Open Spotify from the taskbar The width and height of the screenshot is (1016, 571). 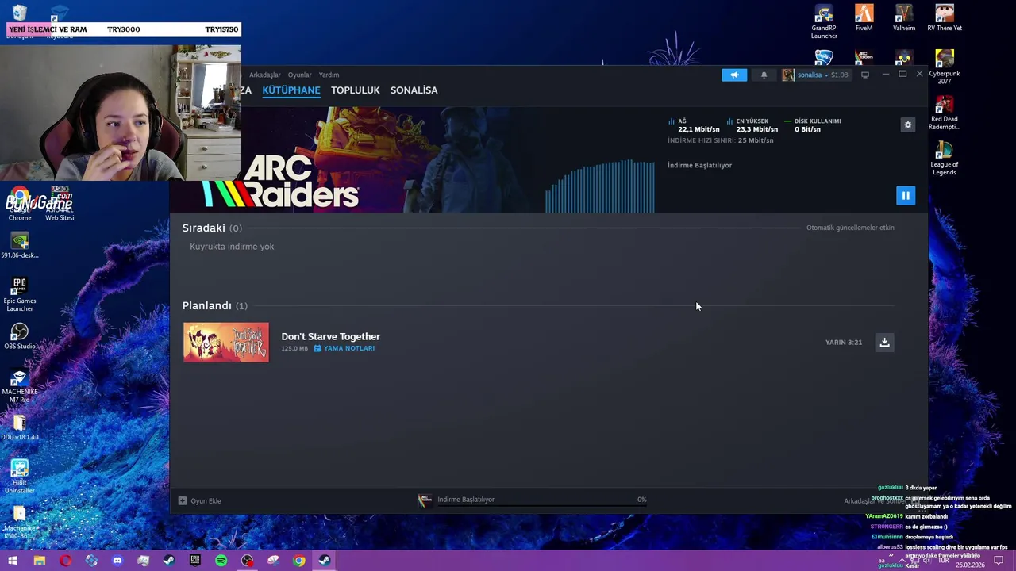click(x=221, y=561)
